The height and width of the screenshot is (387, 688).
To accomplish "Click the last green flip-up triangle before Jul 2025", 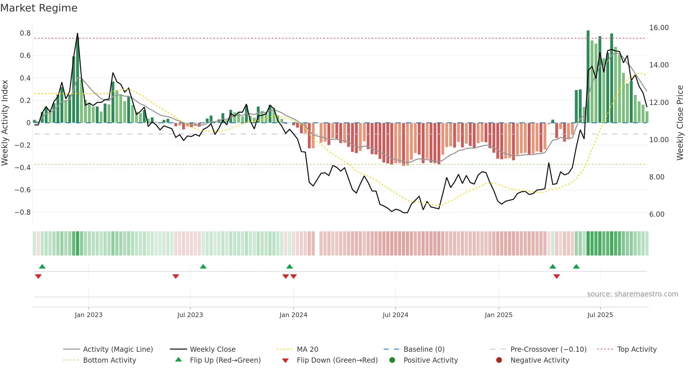I will [576, 267].
